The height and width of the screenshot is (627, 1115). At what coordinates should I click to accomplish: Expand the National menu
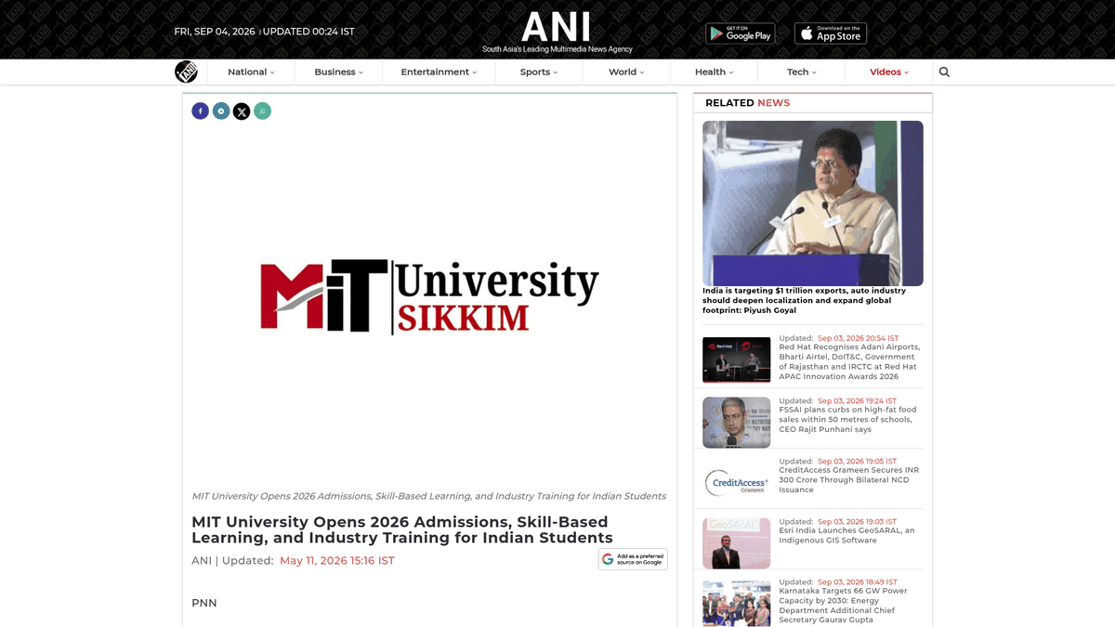[x=251, y=72]
